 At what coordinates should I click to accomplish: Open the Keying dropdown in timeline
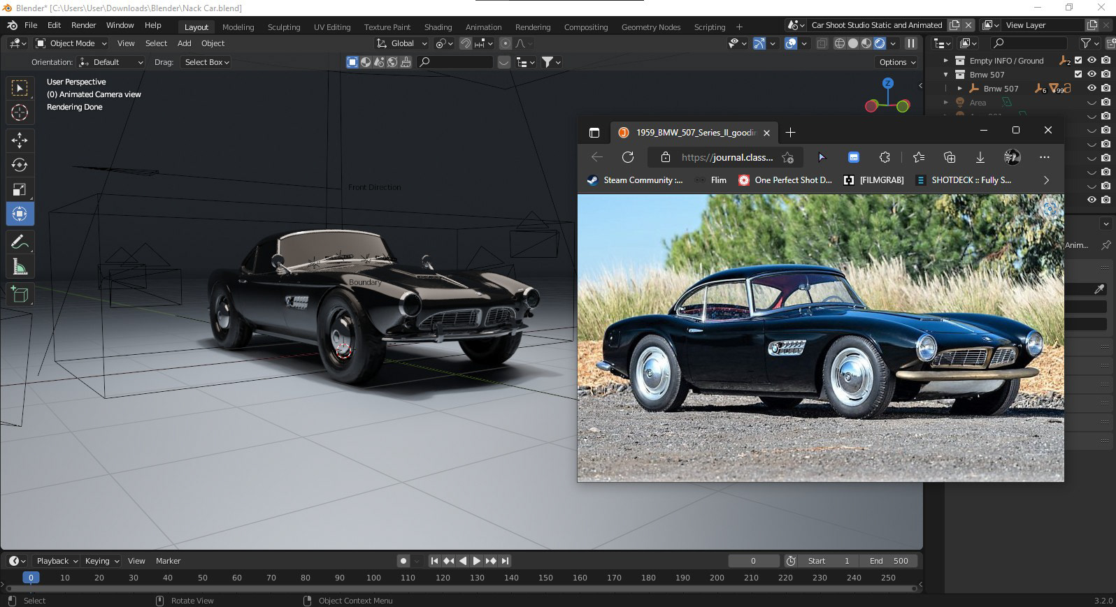point(101,561)
